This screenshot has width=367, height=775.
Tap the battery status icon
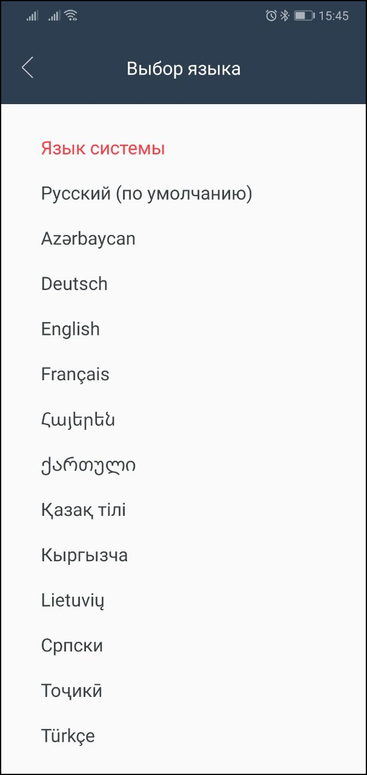click(303, 16)
